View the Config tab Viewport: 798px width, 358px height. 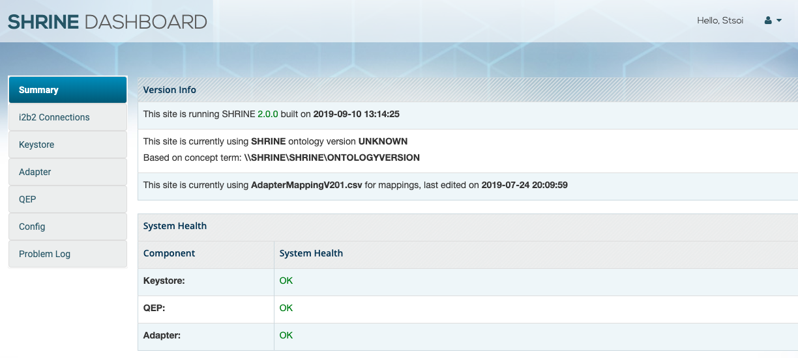(x=68, y=227)
